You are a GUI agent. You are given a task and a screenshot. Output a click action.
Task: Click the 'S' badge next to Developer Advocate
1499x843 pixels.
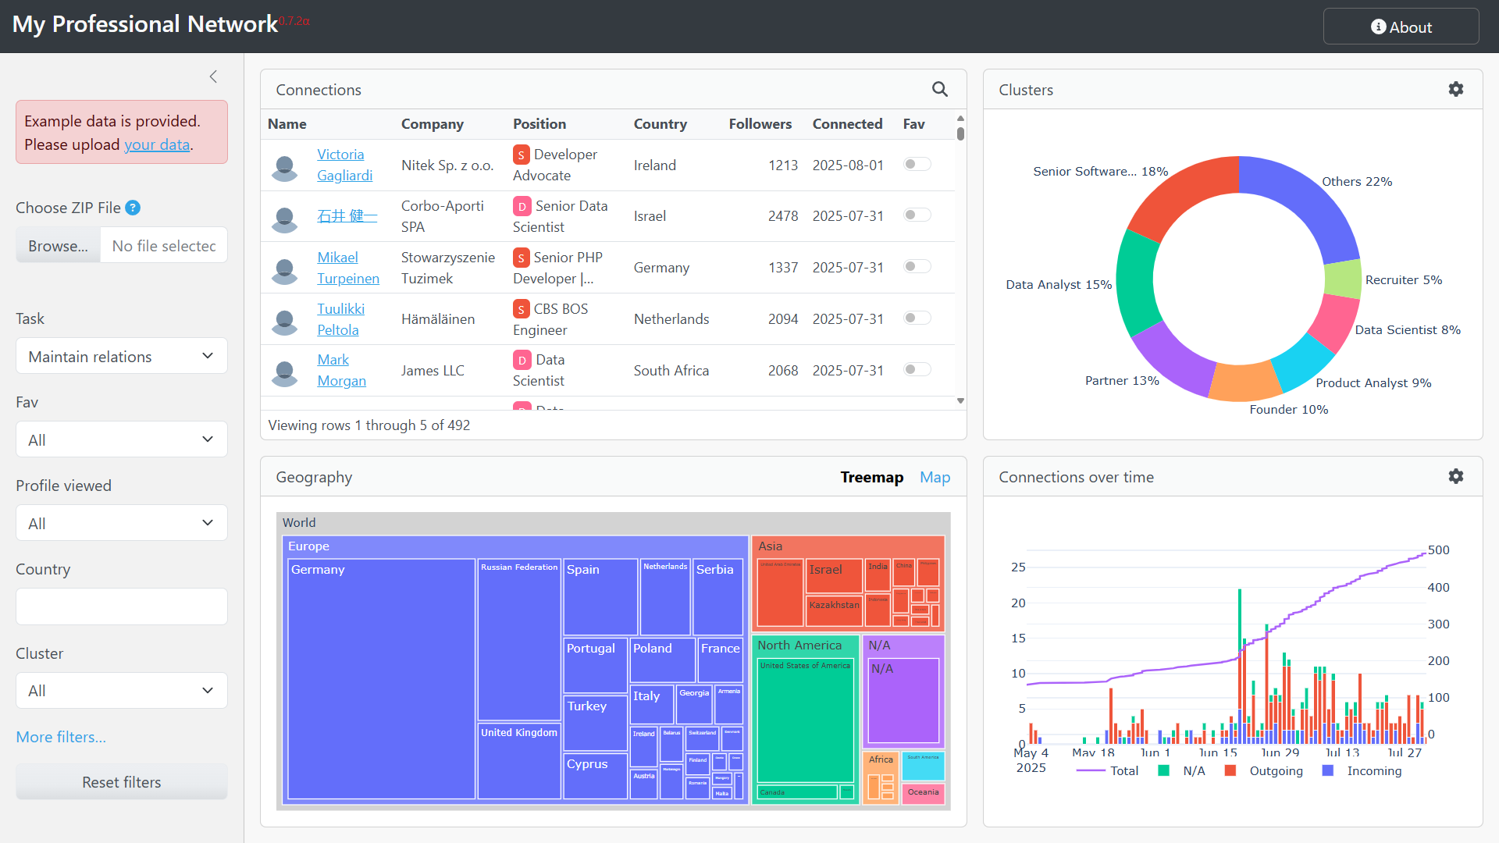[x=522, y=155]
